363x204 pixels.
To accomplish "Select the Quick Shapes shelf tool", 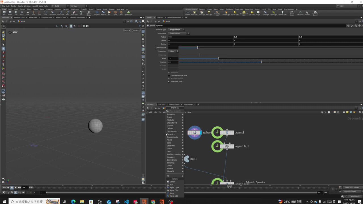I will [x=128, y=13].
